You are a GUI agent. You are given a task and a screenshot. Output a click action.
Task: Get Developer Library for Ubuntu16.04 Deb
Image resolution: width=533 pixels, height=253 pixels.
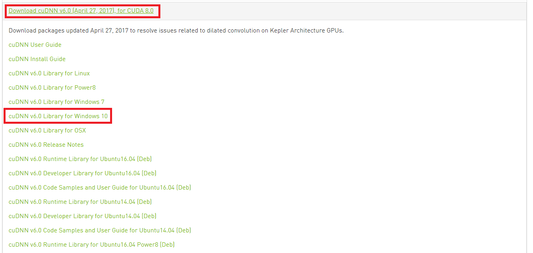82,173
